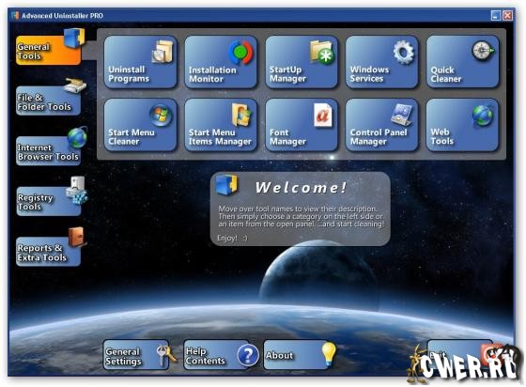The image size is (526, 387).
Task: Switch to File & Folder Tools category
Action: click(x=48, y=101)
